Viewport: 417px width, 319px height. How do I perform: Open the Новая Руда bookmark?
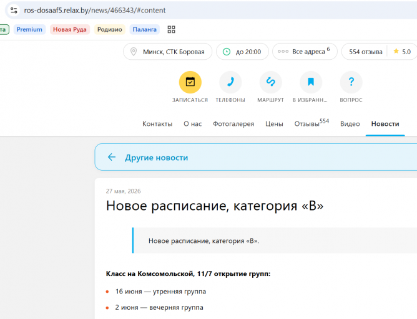pyautogui.click(x=70, y=29)
